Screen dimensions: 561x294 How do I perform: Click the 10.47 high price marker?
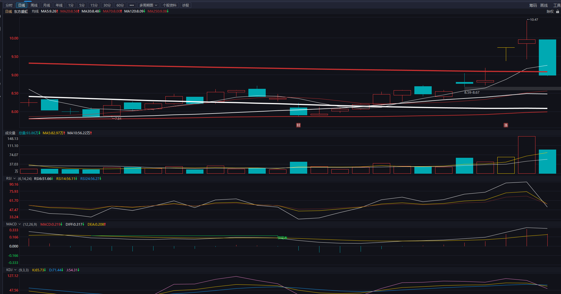533,20
